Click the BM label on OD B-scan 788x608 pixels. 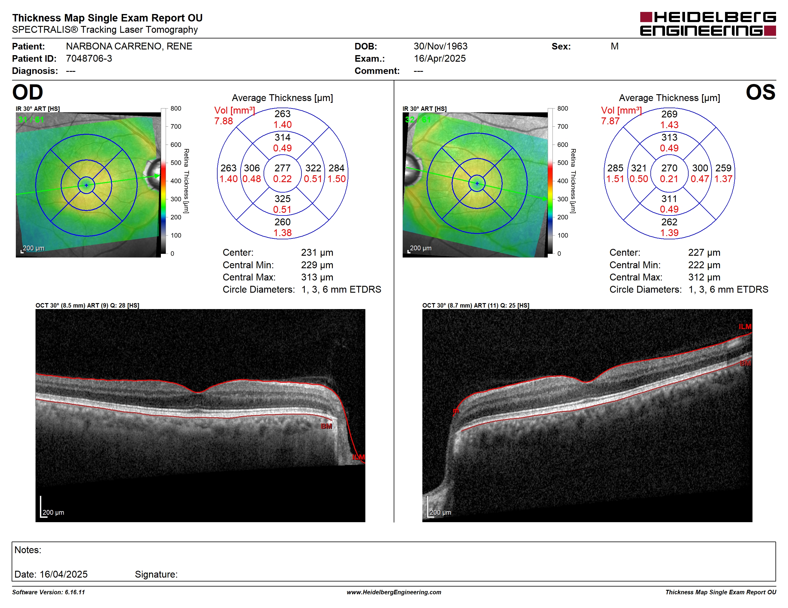pos(326,426)
